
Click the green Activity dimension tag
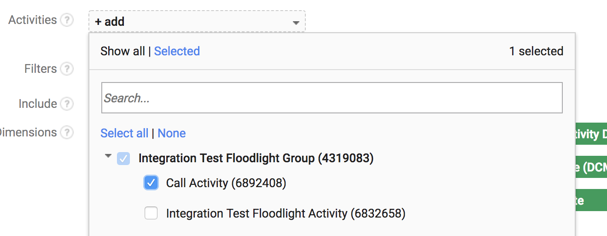(x=591, y=134)
